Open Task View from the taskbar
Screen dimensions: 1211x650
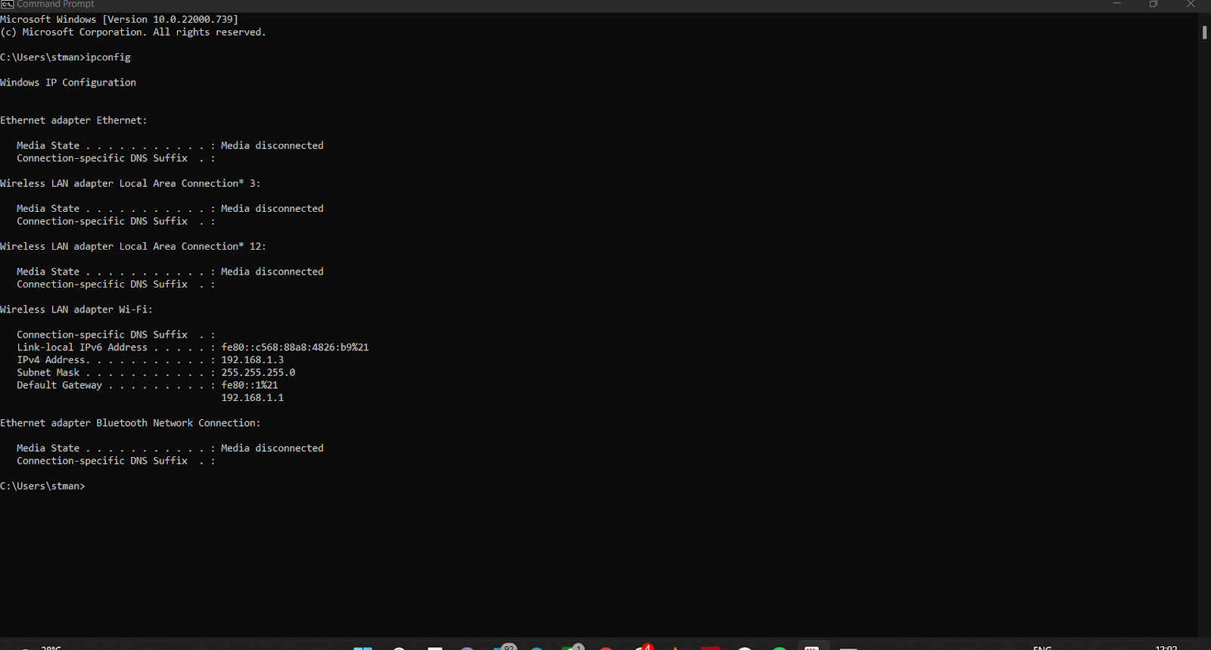point(434,648)
